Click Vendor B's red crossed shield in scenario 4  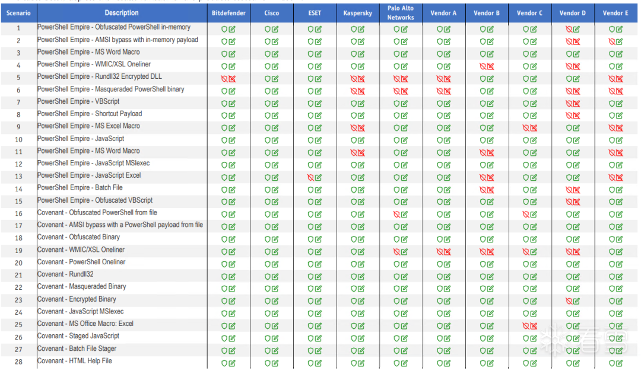click(x=483, y=66)
